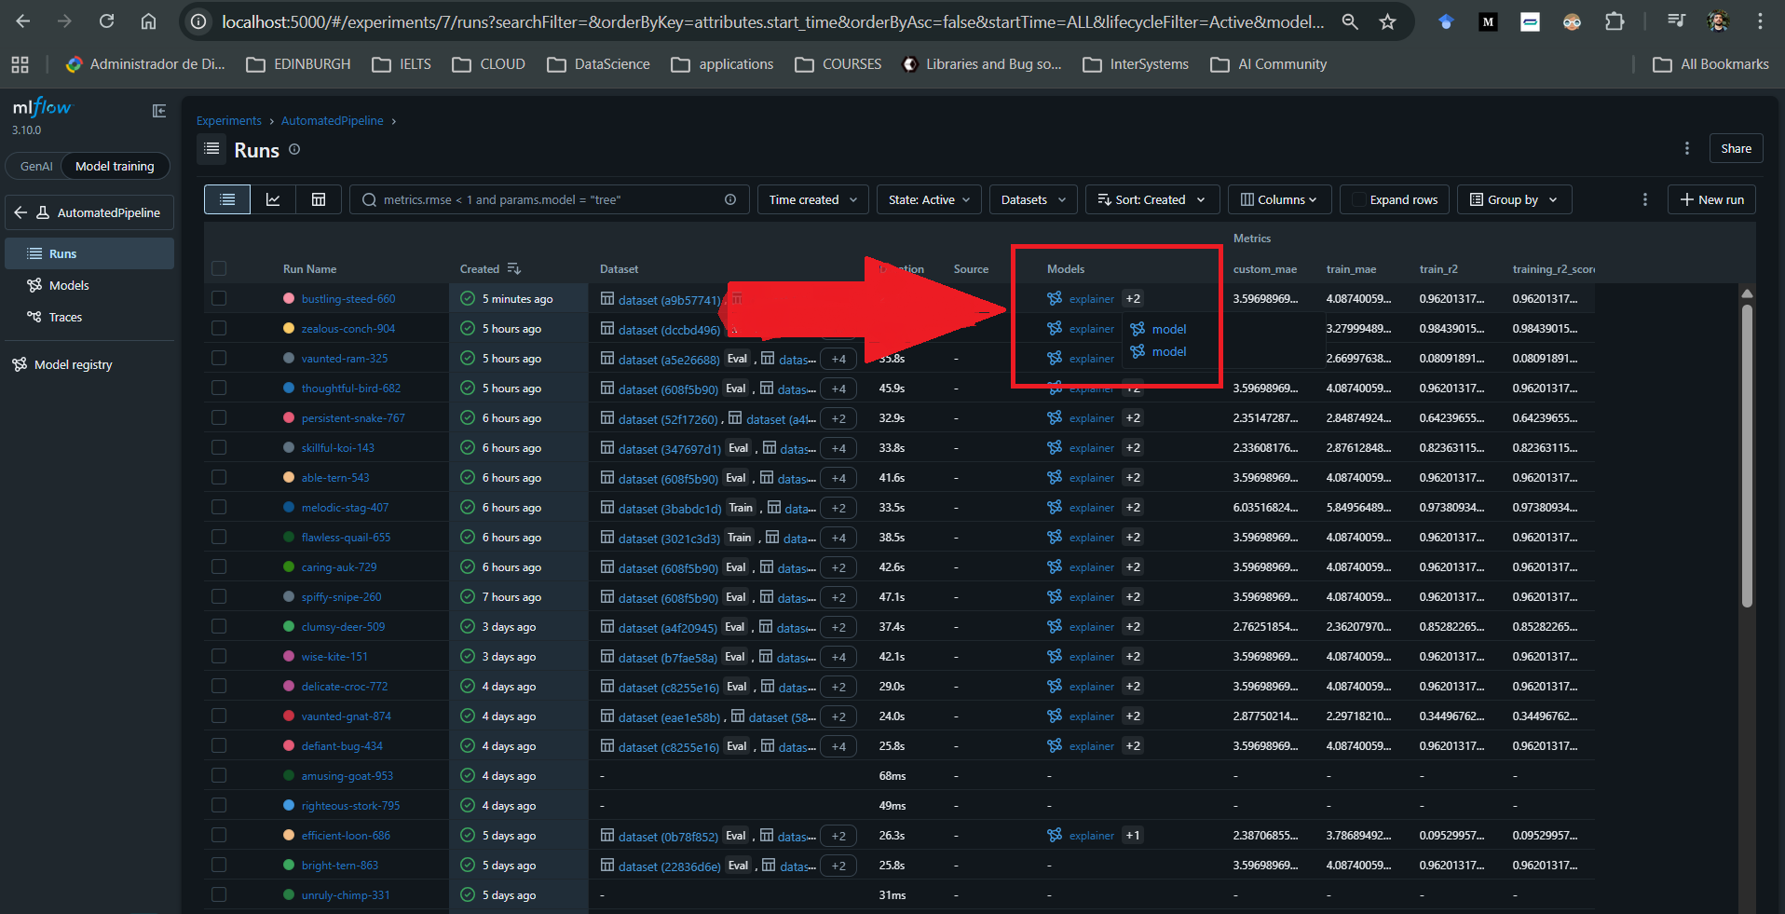The image size is (1785, 914).
Task: Tick the checkbox for bustling-steed-660
Action: point(219,298)
